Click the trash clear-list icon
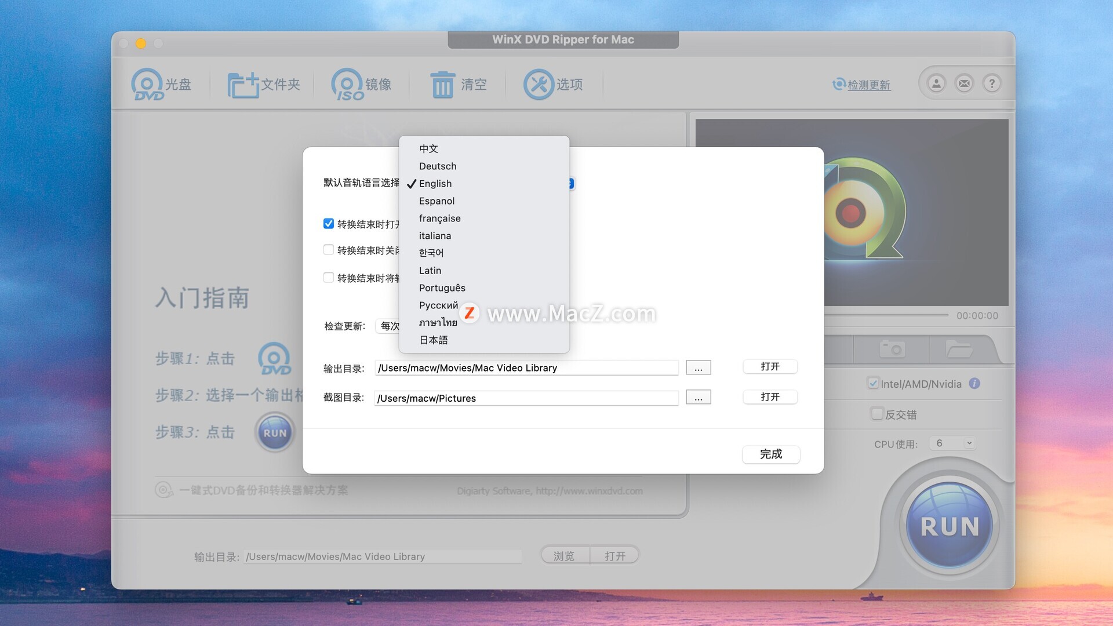 [x=443, y=85]
